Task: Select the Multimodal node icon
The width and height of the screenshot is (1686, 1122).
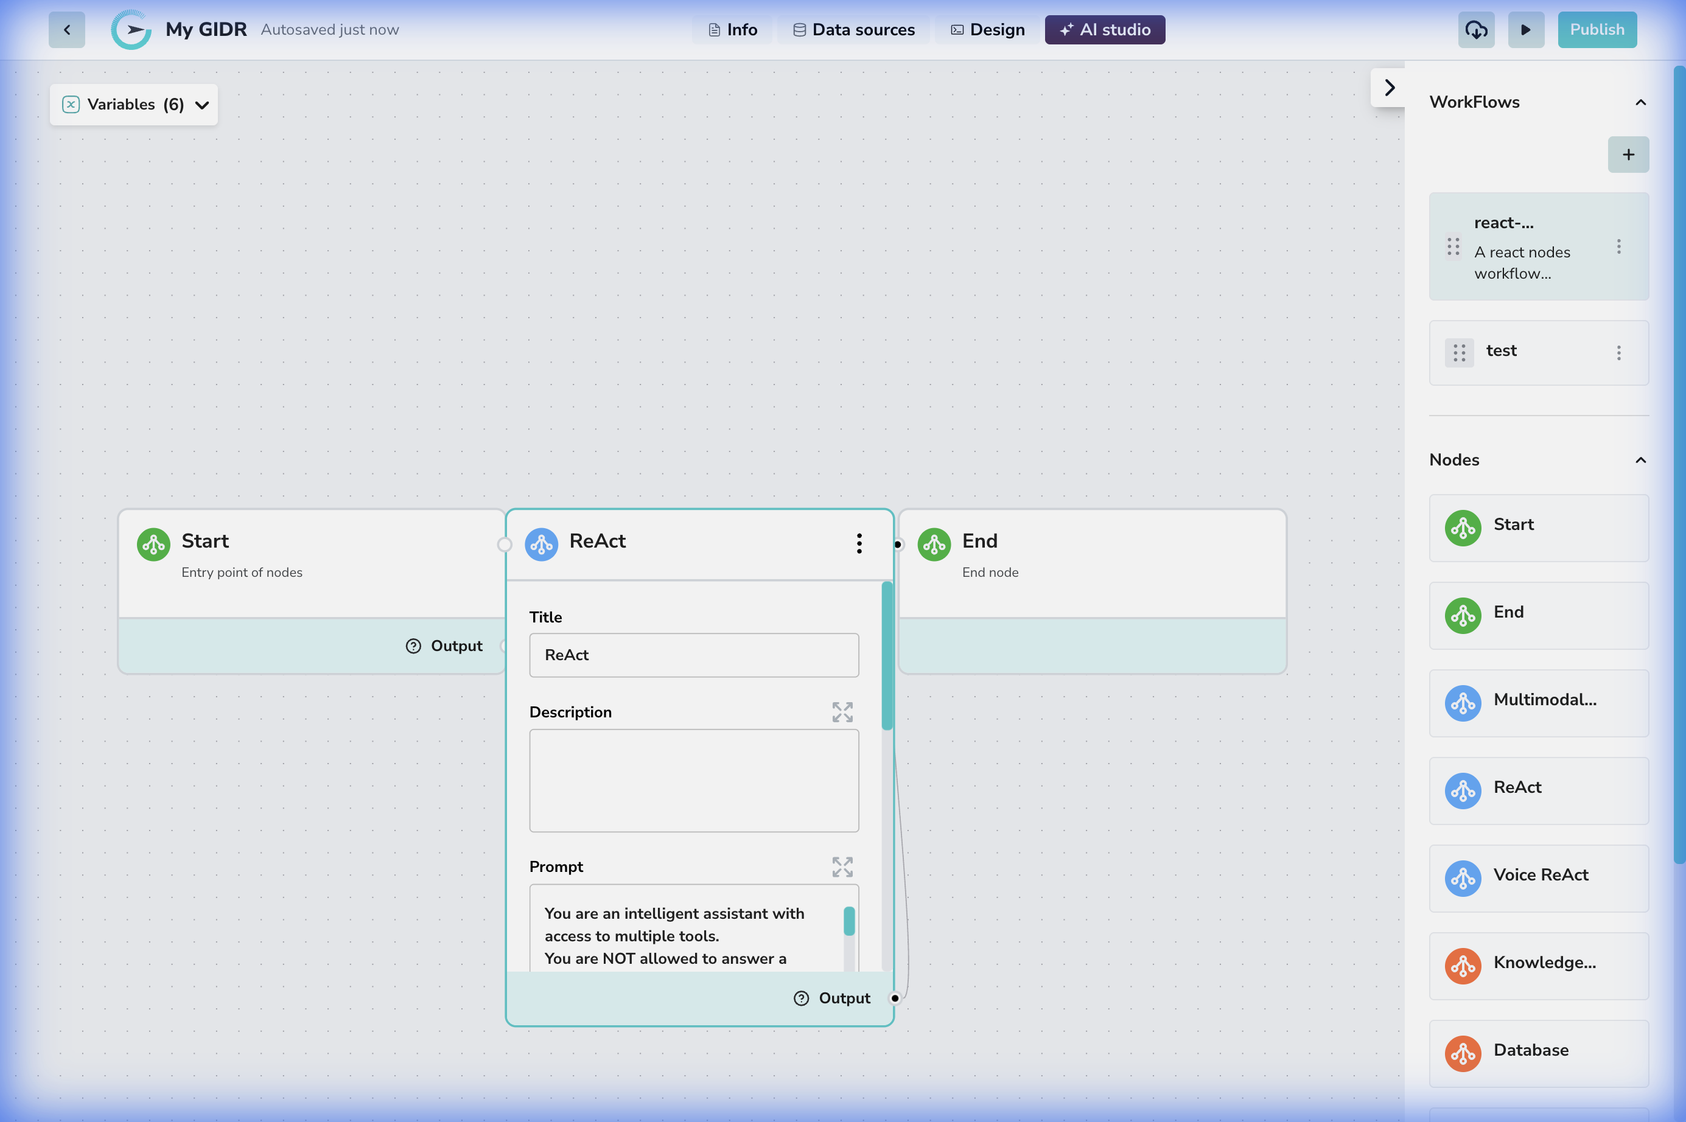Action: (x=1463, y=703)
